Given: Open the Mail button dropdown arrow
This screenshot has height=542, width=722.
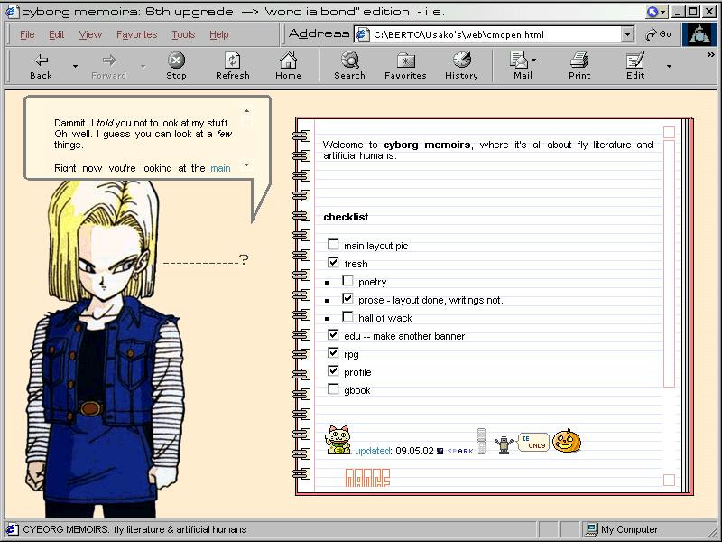Looking at the screenshot, I should tap(534, 60).
